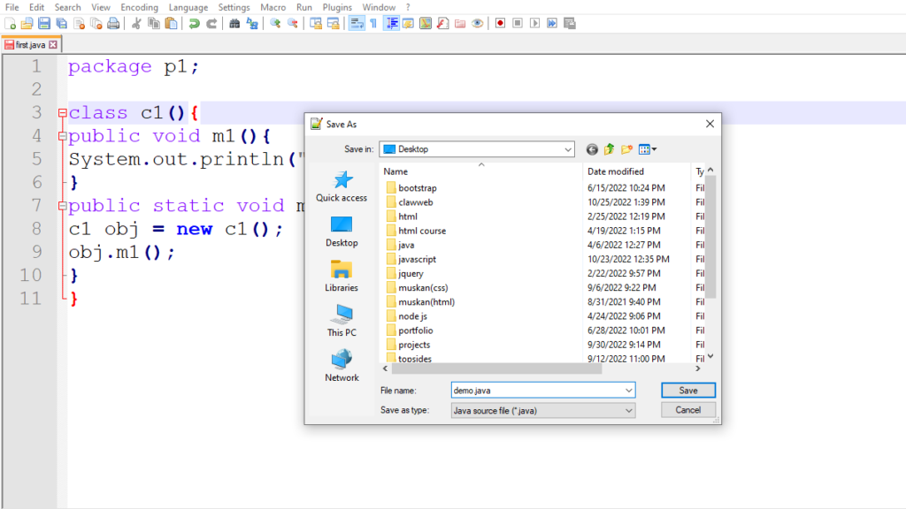Click the Save recorded macro icon
The image size is (906, 509).
pyautogui.click(x=570, y=24)
